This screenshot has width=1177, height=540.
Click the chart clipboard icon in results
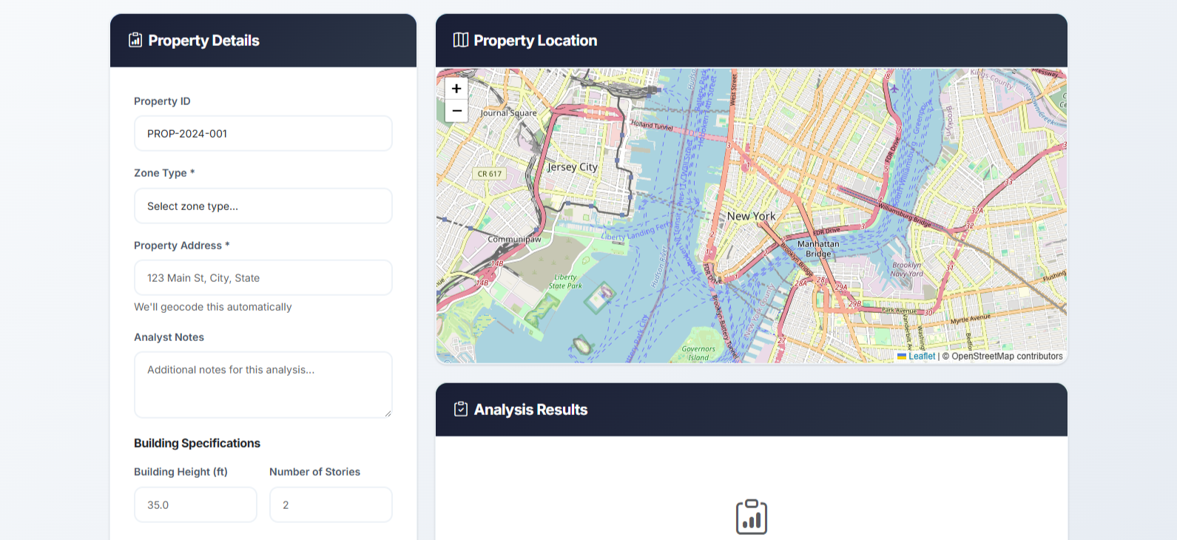pos(752,517)
